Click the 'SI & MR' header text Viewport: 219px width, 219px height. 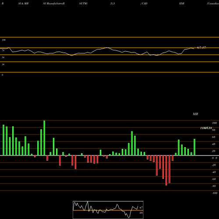[x=23, y=4]
